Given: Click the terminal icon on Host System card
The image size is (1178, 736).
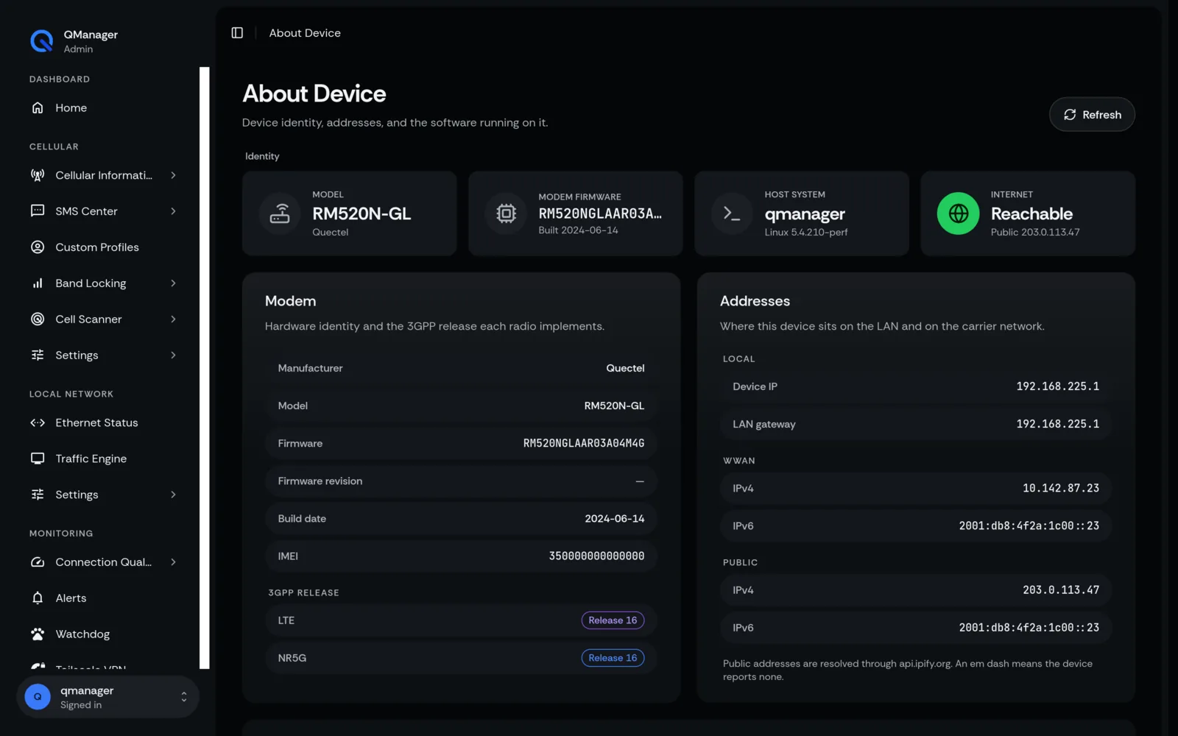Looking at the screenshot, I should tap(732, 213).
